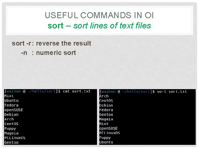Select the green subtitle 'sort – sort lines of text files'
The height and width of the screenshot is (149, 199).
coord(99,26)
